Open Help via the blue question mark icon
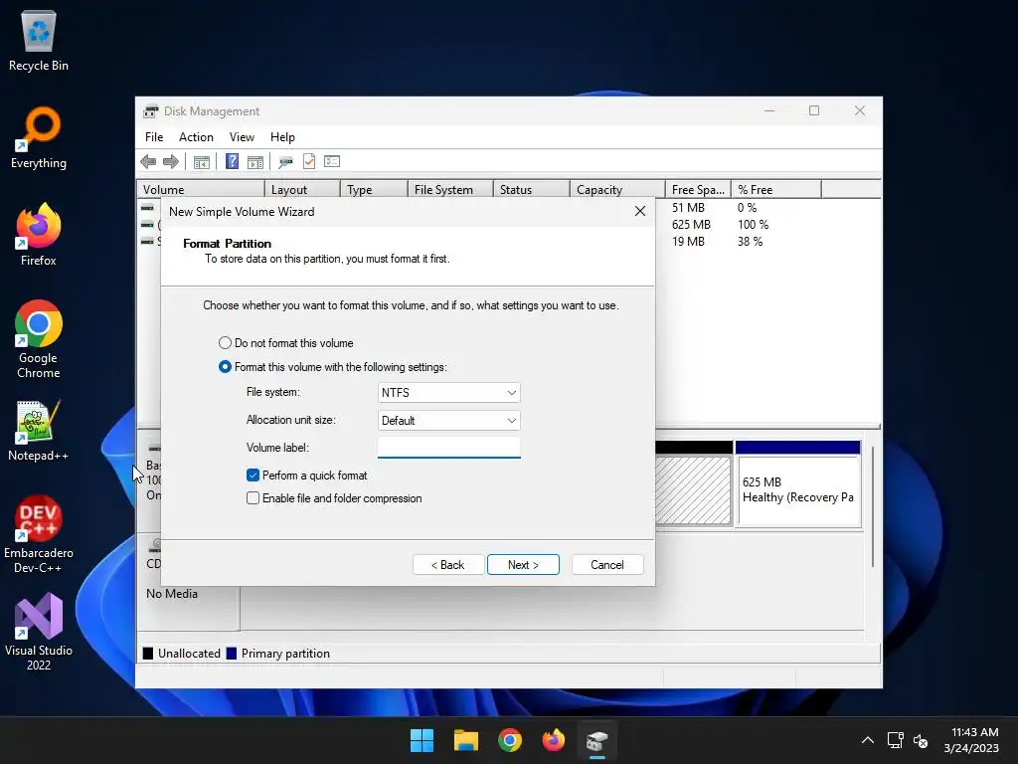The image size is (1018, 764). coord(232,161)
